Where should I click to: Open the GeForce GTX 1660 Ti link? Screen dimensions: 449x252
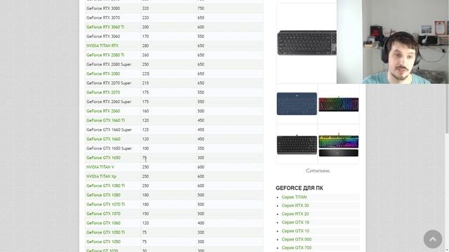pos(106,120)
